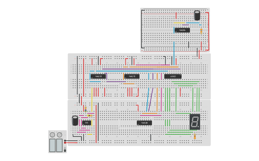This screenshot has height=161, width=259.
Task: Select the leftmost 74HC73 chip
Action: click(98, 76)
